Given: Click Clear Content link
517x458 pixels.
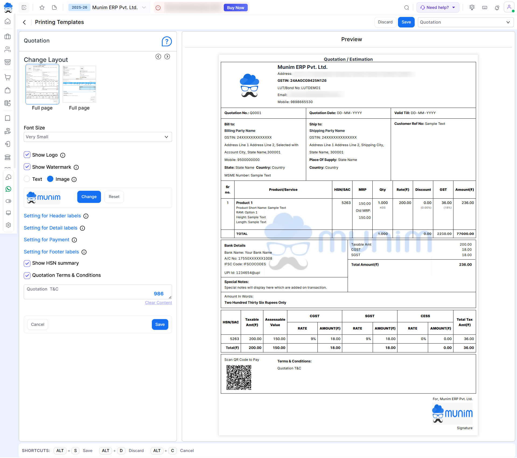Looking at the screenshot, I should coord(158,303).
